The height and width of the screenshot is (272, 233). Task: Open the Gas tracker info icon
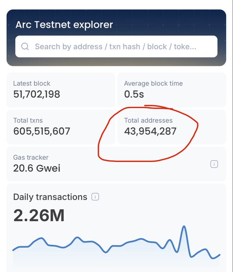(x=214, y=164)
